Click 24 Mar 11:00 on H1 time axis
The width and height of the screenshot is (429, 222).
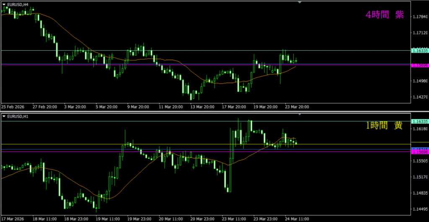coord(298,219)
